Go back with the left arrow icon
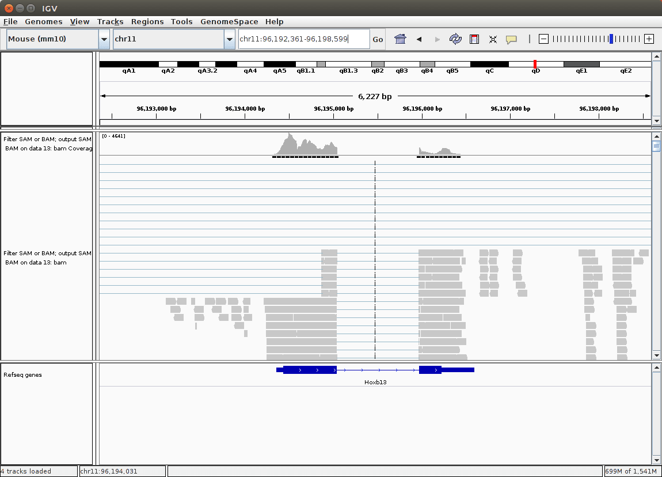The height and width of the screenshot is (477, 662). point(419,39)
